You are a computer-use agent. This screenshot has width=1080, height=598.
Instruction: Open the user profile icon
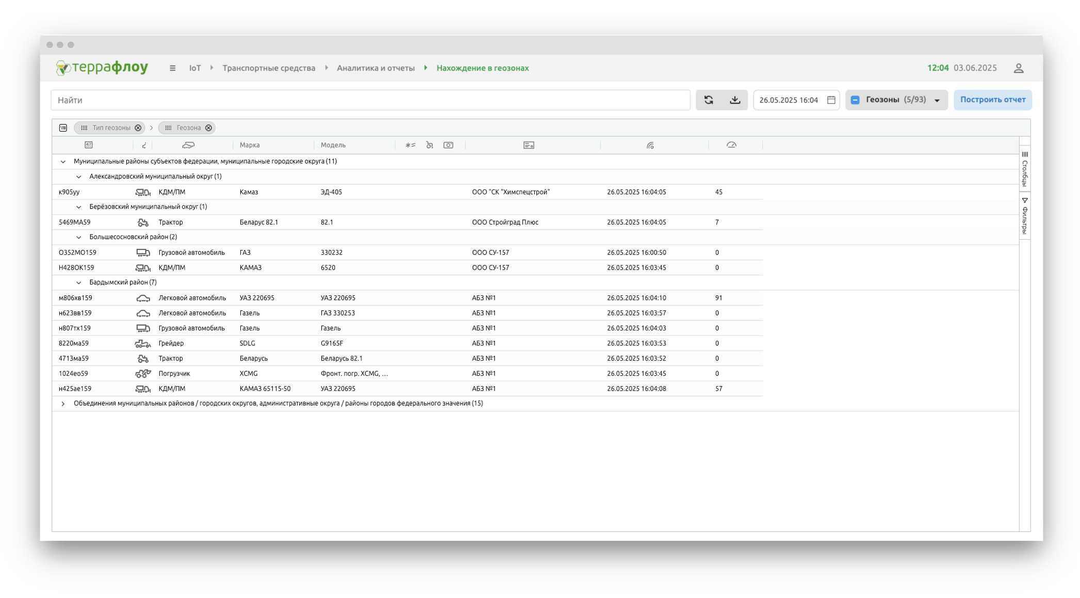pos(1018,68)
